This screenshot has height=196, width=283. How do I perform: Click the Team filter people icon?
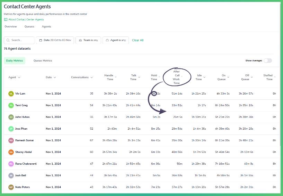(80, 40)
